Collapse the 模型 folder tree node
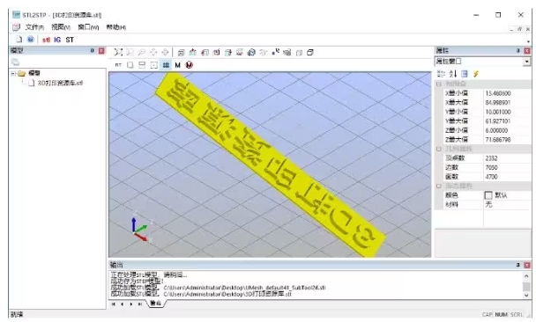 pyautogui.click(x=13, y=73)
